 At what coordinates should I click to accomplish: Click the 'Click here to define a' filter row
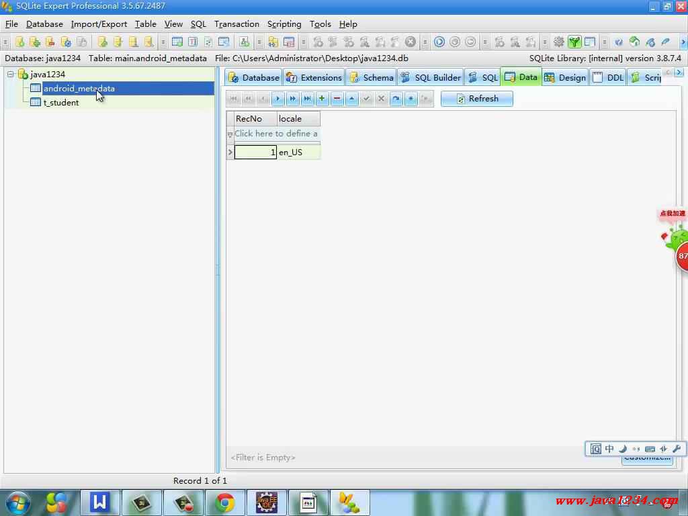tap(276, 134)
